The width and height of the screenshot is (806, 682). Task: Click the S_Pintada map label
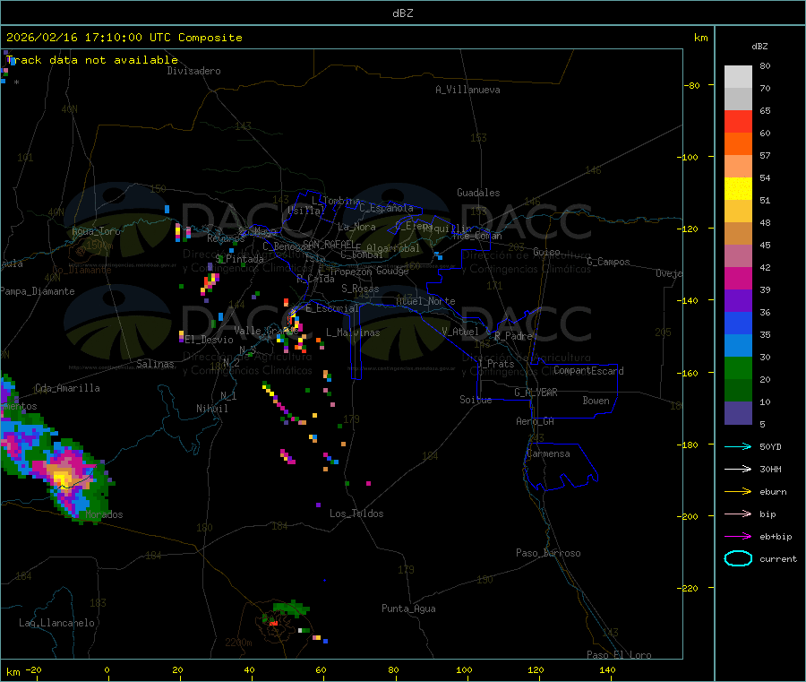(239, 259)
